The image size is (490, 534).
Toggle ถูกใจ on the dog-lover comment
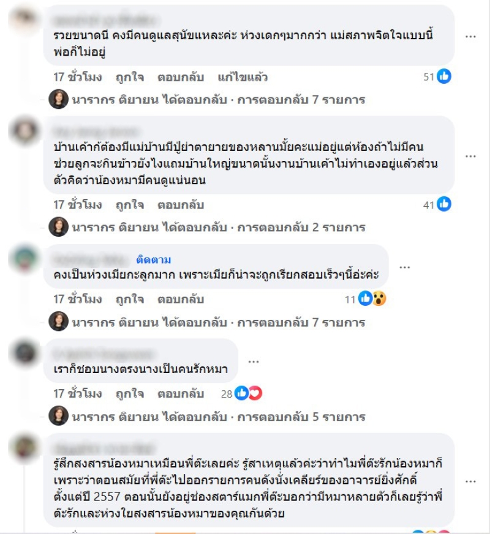[x=130, y=394]
